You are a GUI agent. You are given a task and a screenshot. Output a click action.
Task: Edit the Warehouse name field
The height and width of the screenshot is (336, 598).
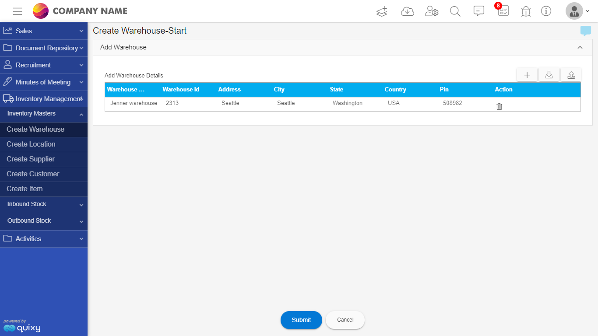click(x=132, y=104)
